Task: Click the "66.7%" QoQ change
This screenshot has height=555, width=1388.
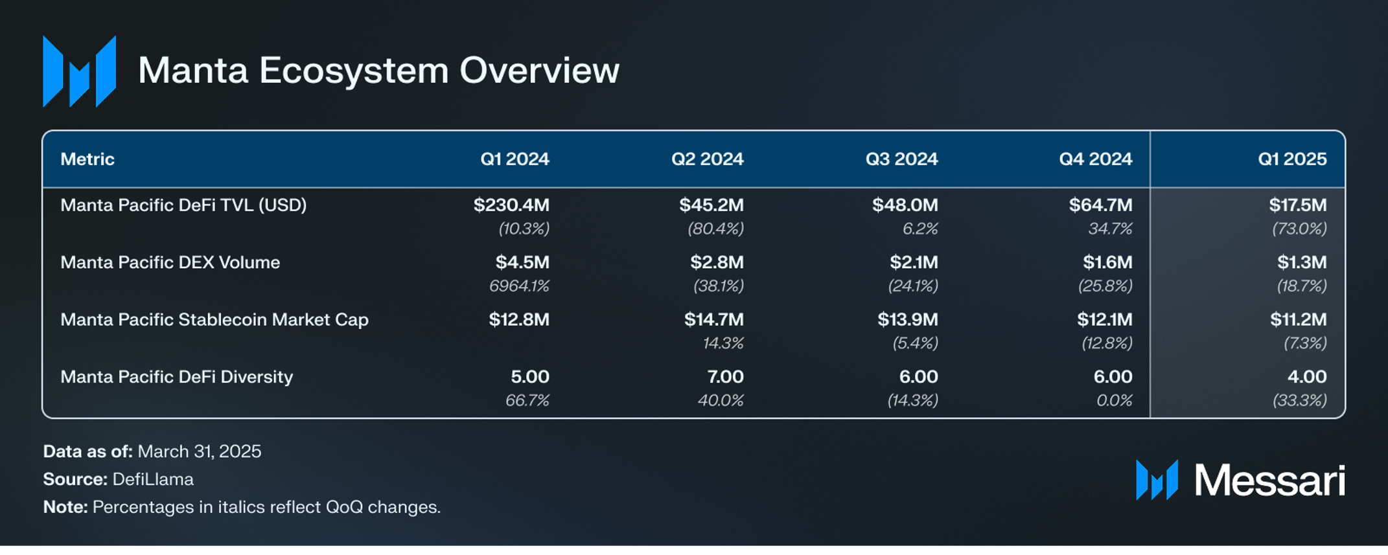Action: pos(527,401)
